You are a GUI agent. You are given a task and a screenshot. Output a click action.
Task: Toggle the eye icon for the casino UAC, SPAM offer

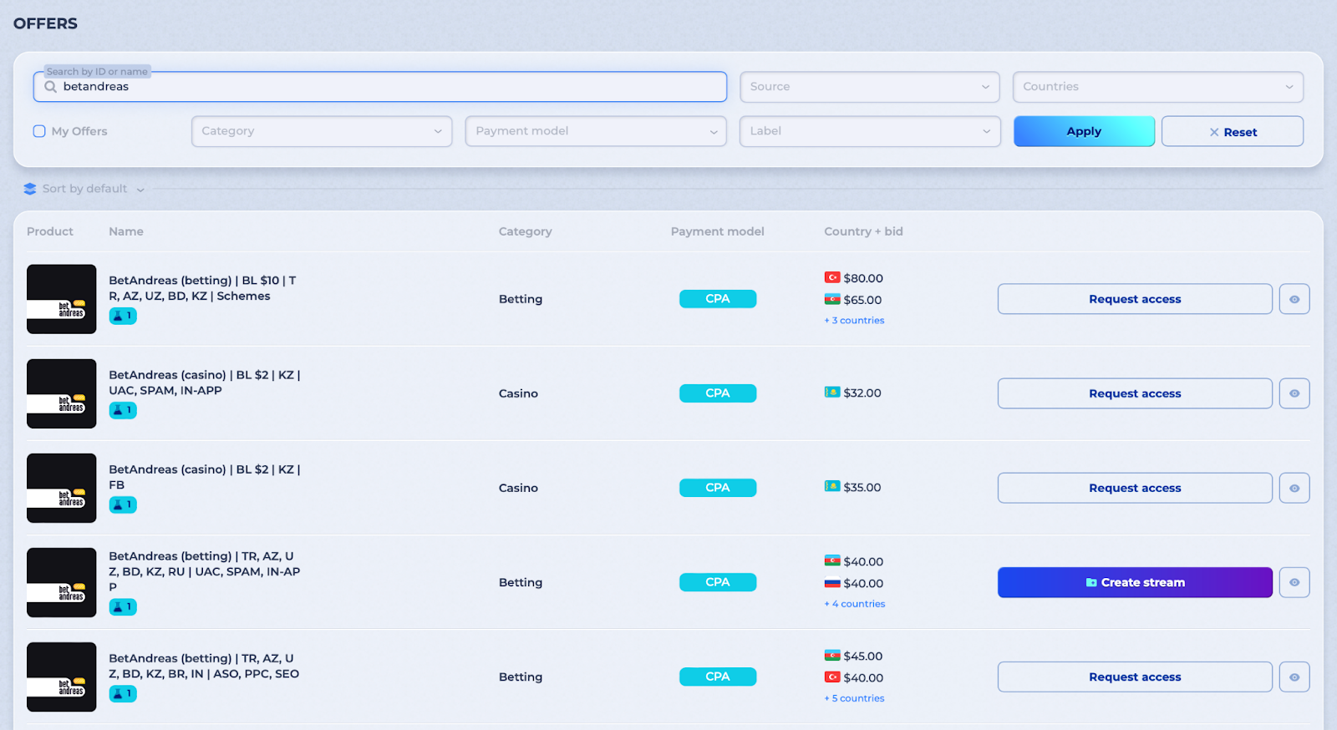(x=1294, y=393)
